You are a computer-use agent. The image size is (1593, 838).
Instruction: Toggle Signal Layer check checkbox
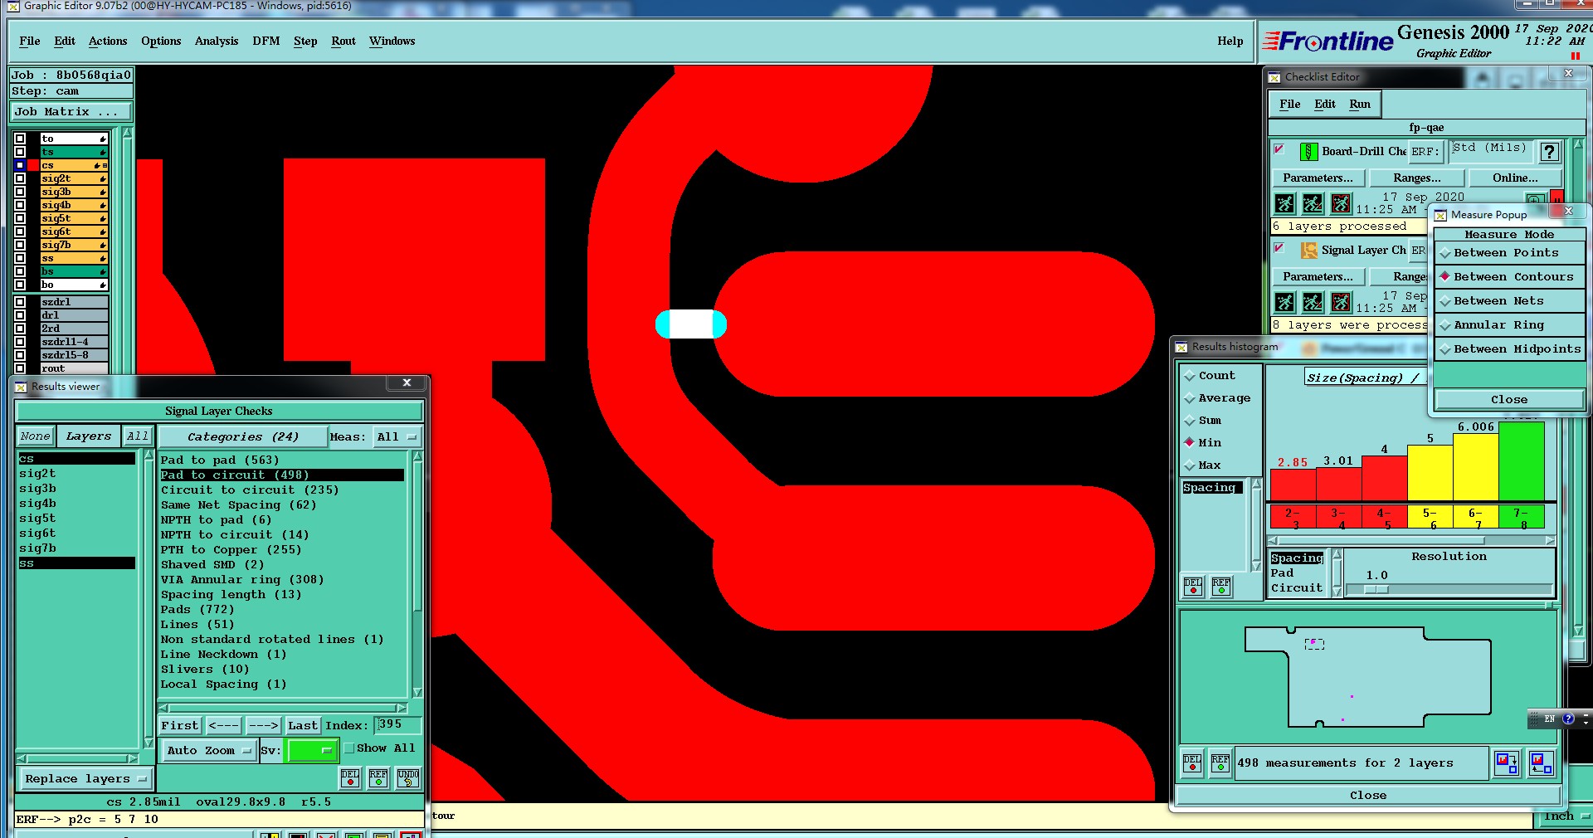[x=1279, y=248]
